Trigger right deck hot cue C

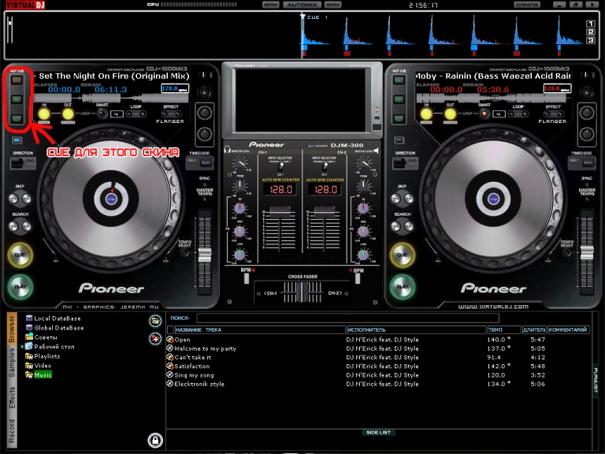tap(399, 118)
